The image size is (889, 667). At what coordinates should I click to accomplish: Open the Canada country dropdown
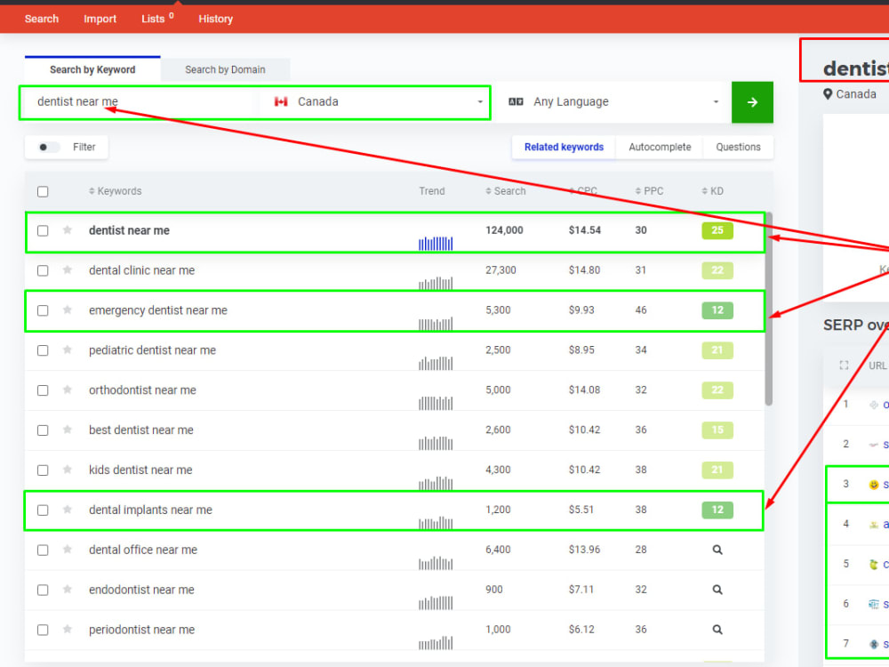[375, 102]
